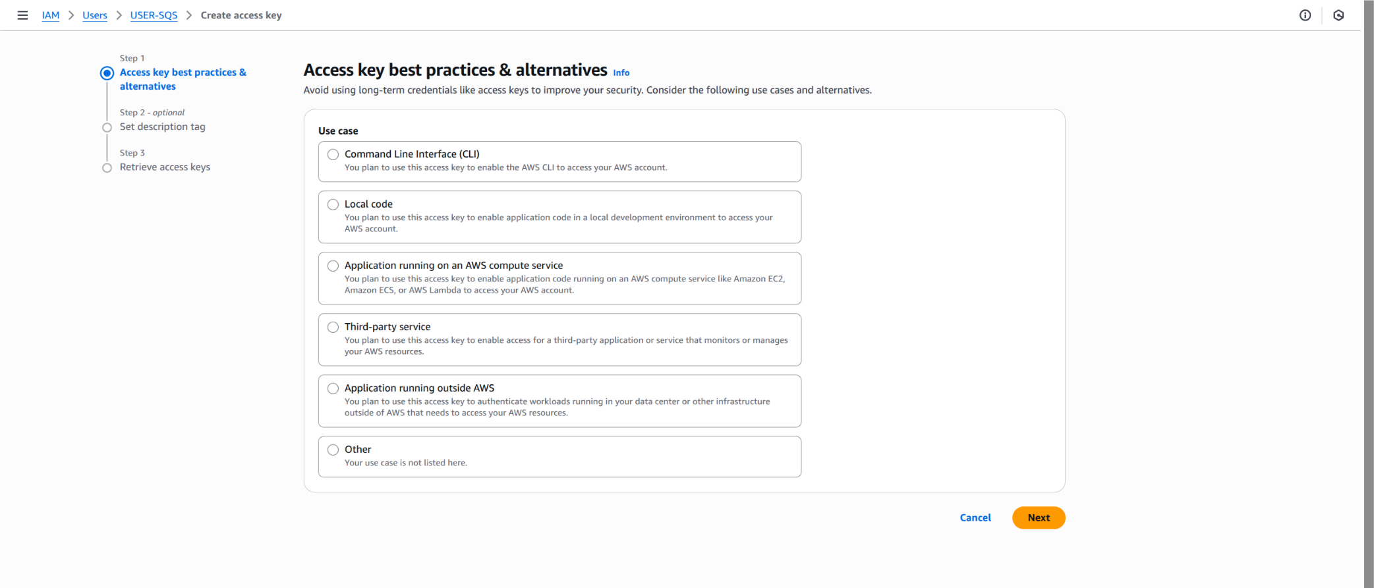Click the Step 1 active step indicator
1374x588 pixels.
107,73
